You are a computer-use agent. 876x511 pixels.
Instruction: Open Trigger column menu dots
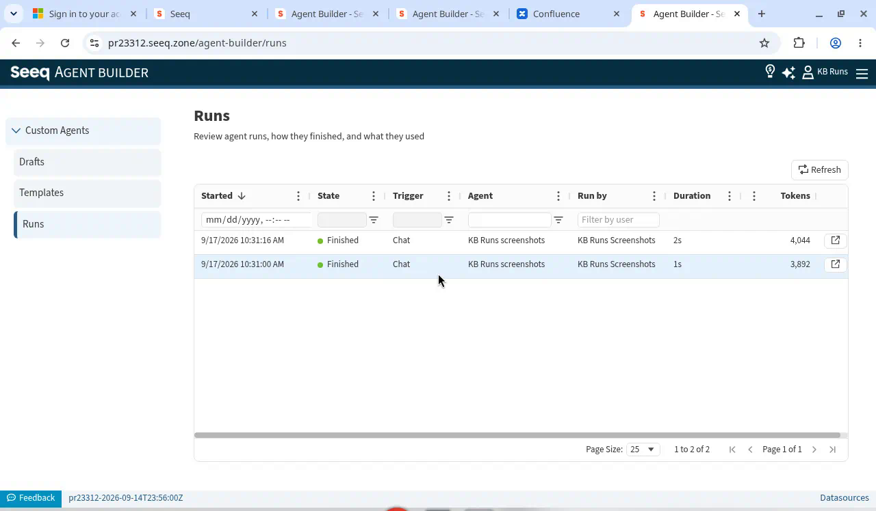tap(449, 196)
